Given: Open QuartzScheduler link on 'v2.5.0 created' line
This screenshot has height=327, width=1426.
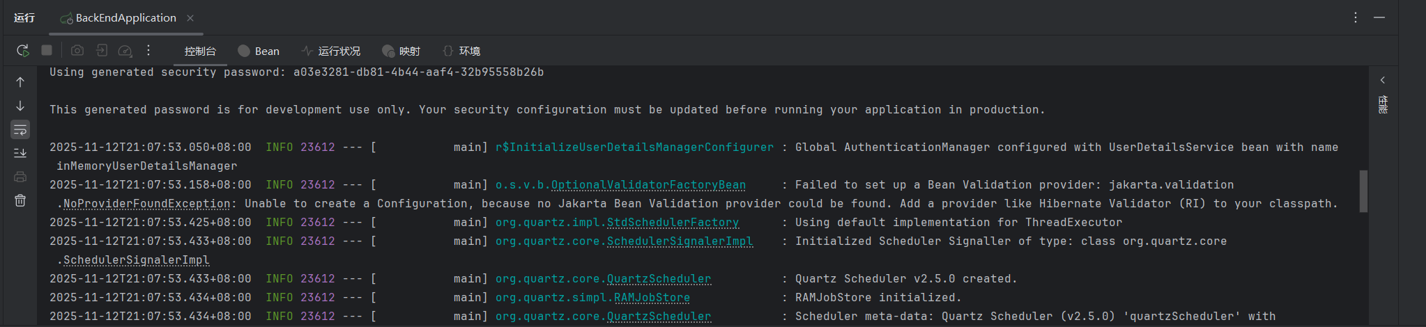Looking at the screenshot, I should 659,279.
